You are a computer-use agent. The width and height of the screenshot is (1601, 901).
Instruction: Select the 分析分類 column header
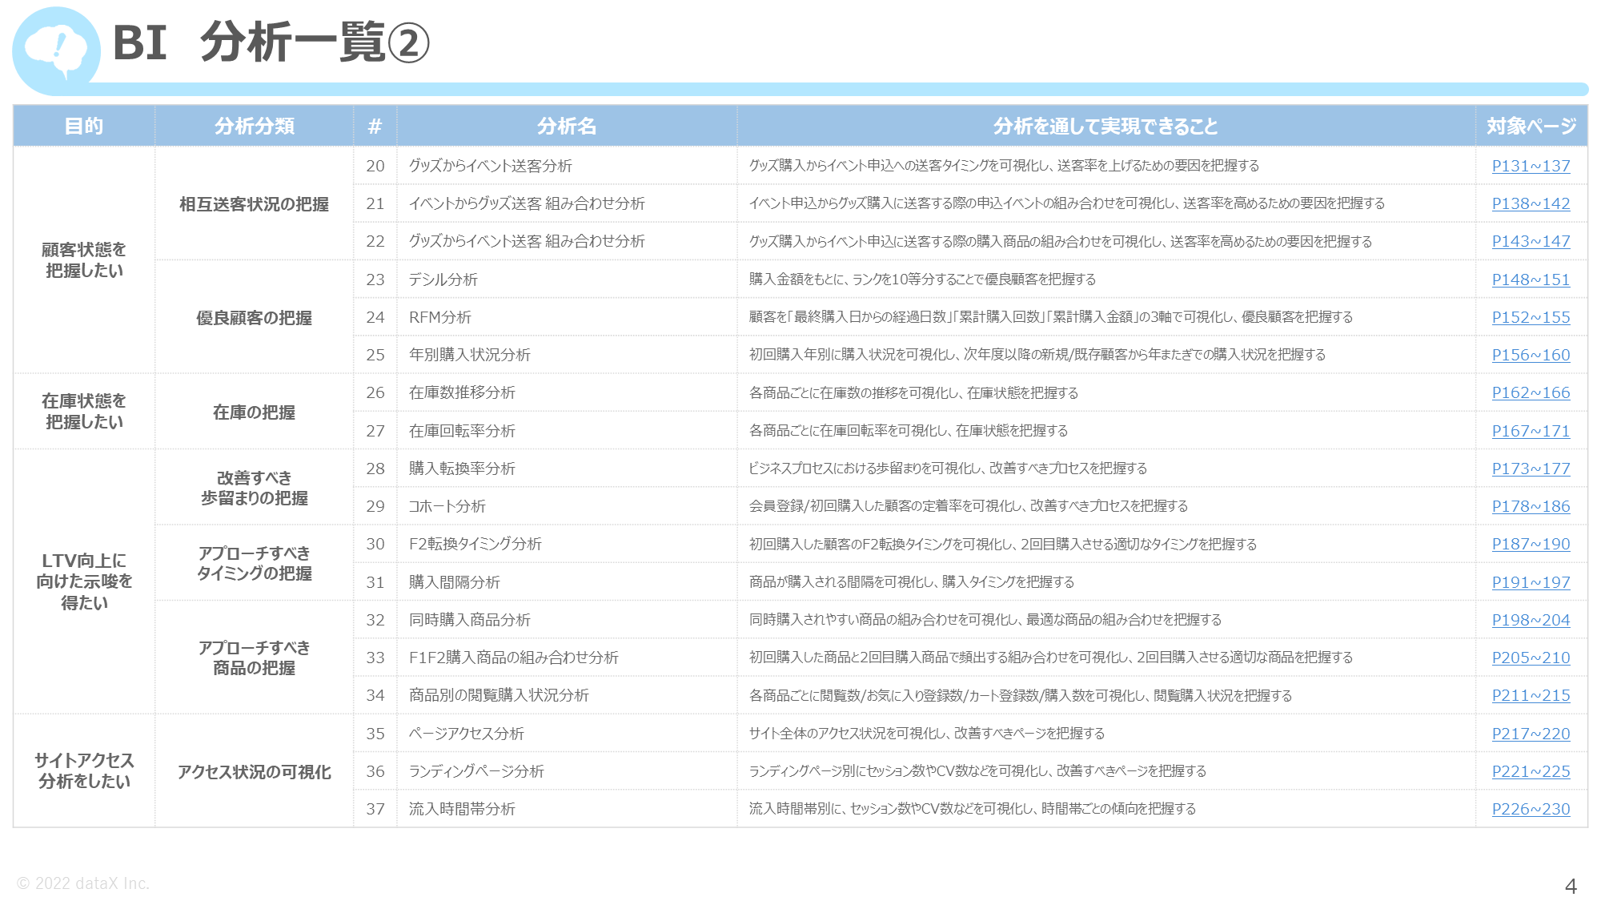[255, 126]
